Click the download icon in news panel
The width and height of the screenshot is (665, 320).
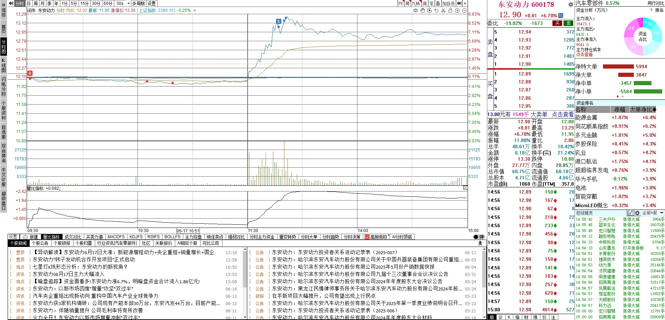click(x=480, y=243)
